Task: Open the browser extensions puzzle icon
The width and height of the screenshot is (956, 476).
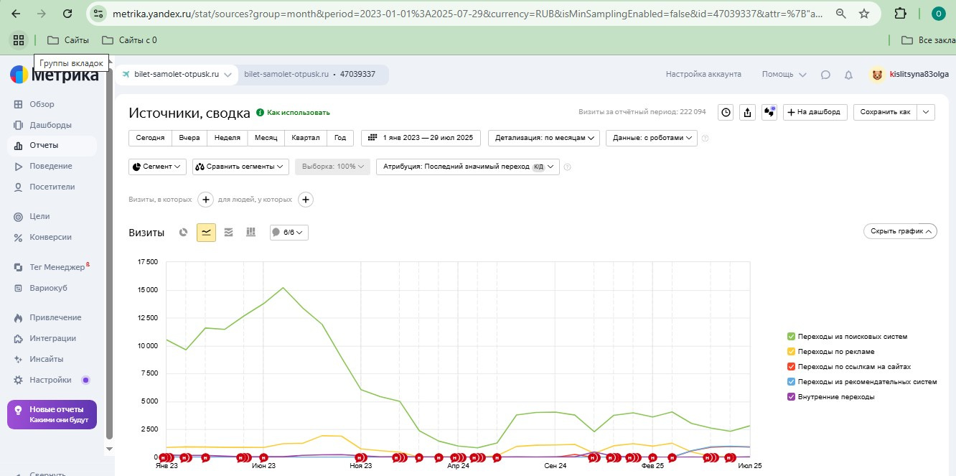Action: coord(900,14)
